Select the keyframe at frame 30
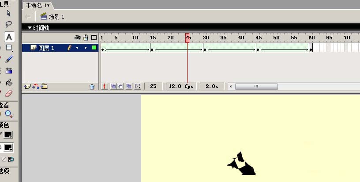 (x=205, y=49)
